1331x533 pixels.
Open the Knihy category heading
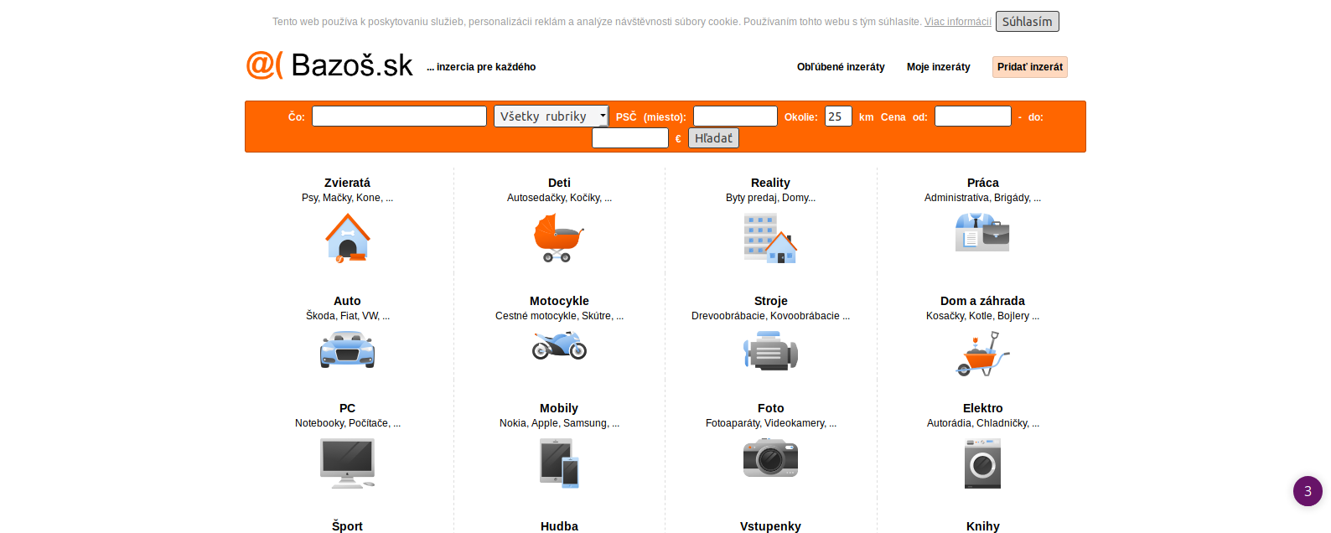pos(982,526)
